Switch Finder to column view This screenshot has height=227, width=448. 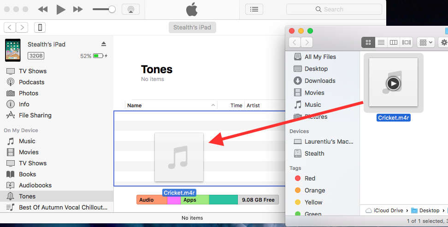pyautogui.click(x=394, y=42)
